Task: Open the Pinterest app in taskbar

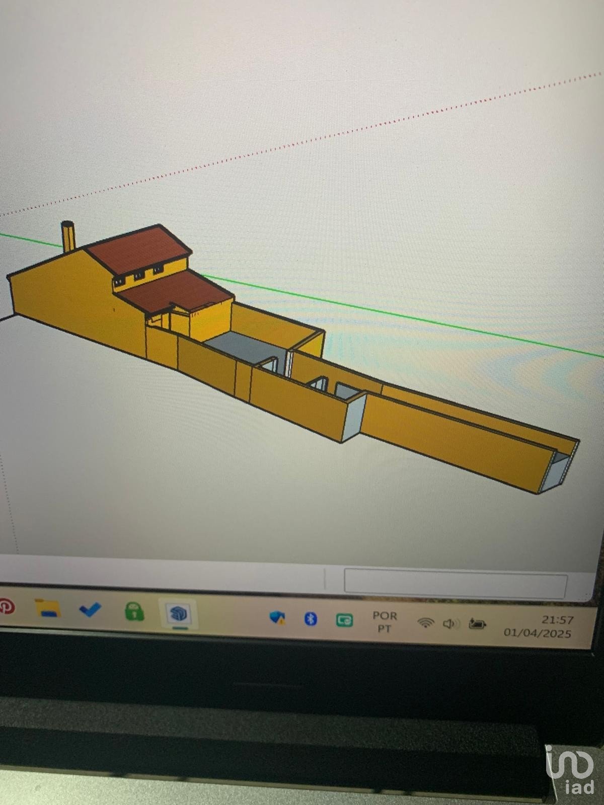Action: point(5,606)
